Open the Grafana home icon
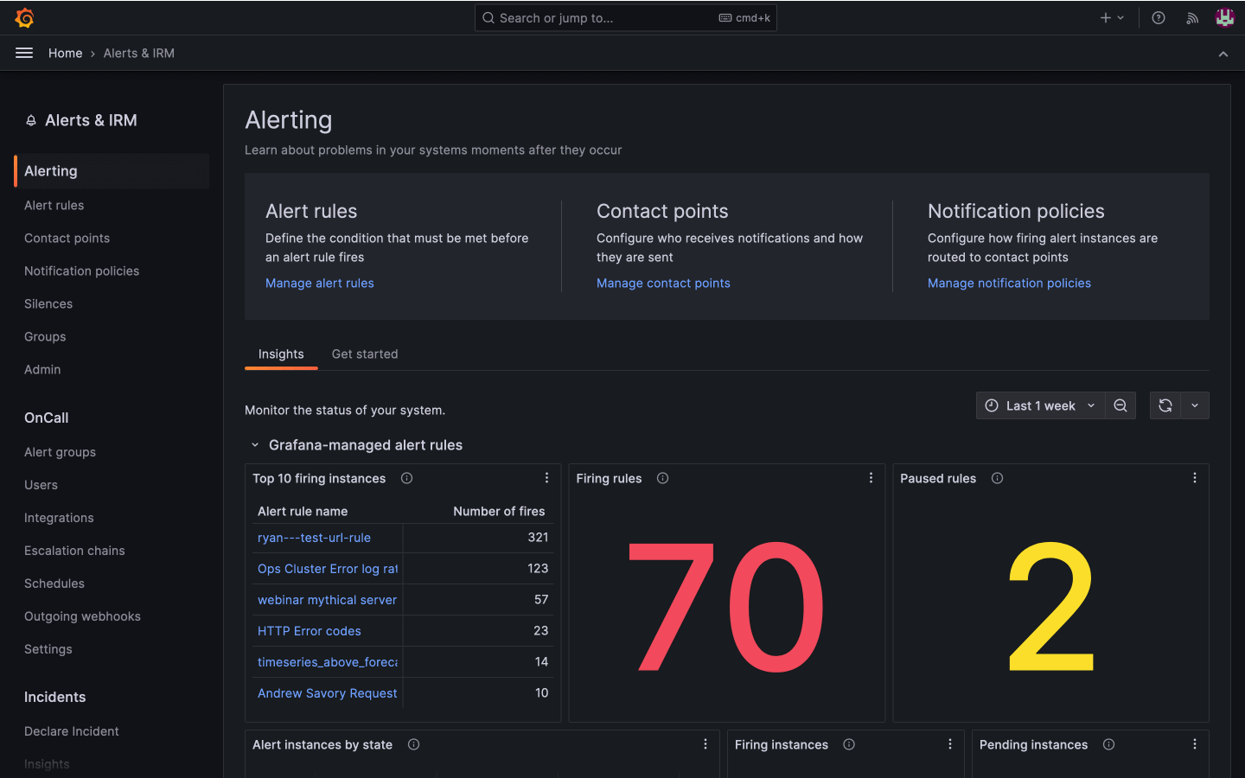Screen dimensions: 1245x778 point(24,17)
